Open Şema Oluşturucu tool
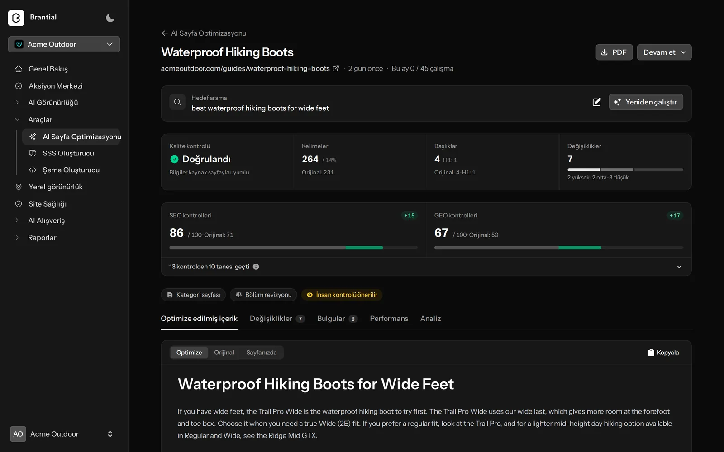724x452 pixels. coord(71,170)
